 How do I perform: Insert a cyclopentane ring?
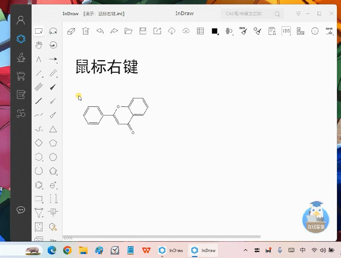pyautogui.click(x=53, y=143)
